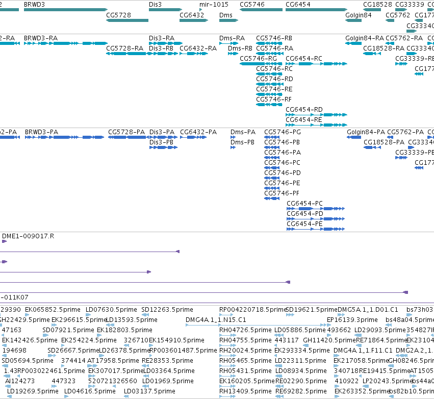
Task: Open protein CG6454-PE
Action: click(316, 229)
